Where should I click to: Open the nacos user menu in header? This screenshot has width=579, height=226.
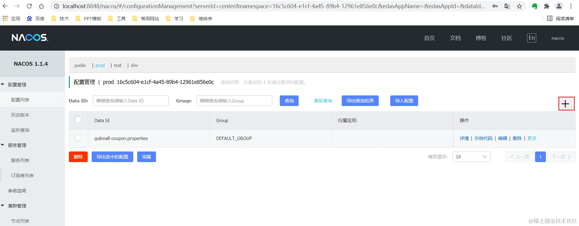coord(558,38)
